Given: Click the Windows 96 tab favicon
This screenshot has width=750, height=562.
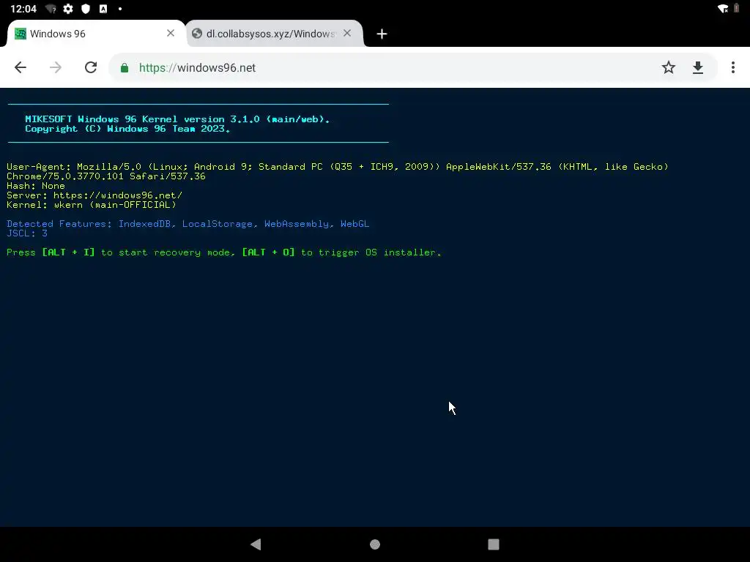Looking at the screenshot, I should [x=21, y=34].
